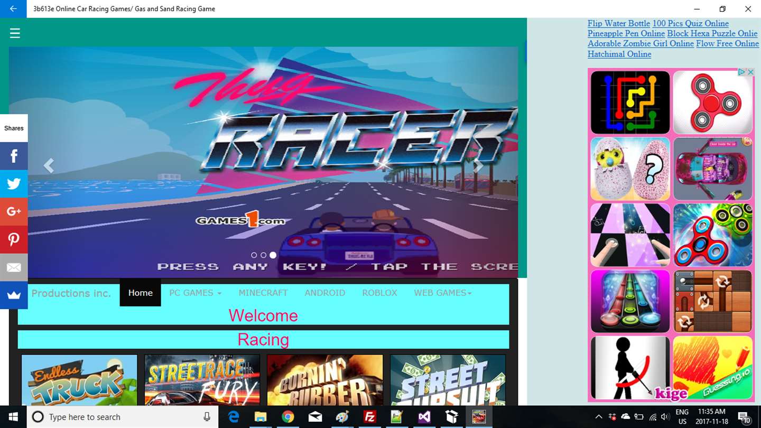761x428 pixels.
Task: Pin the page on Pinterest
Action: pos(14,239)
